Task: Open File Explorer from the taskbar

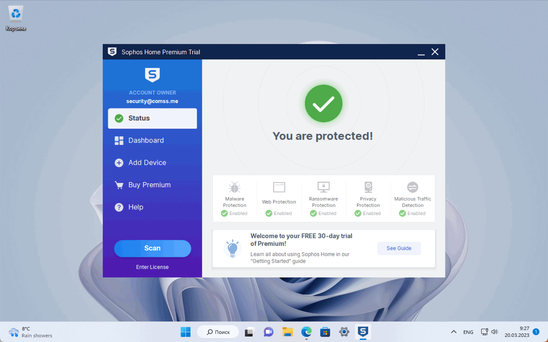Action: (288, 332)
